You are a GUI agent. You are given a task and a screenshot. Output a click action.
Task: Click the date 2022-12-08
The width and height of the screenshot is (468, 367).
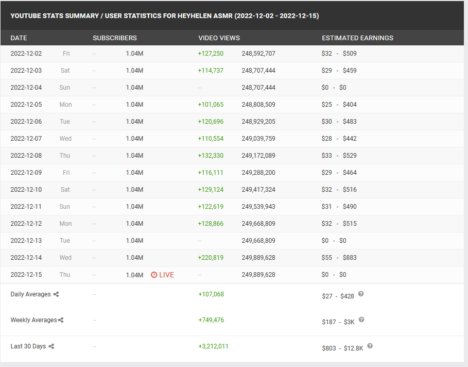coord(26,156)
